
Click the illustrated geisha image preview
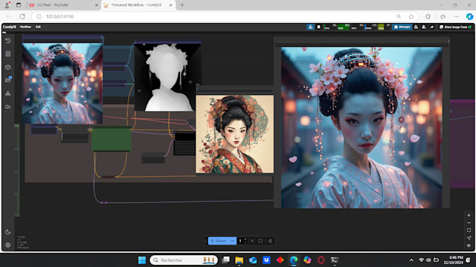(234, 134)
